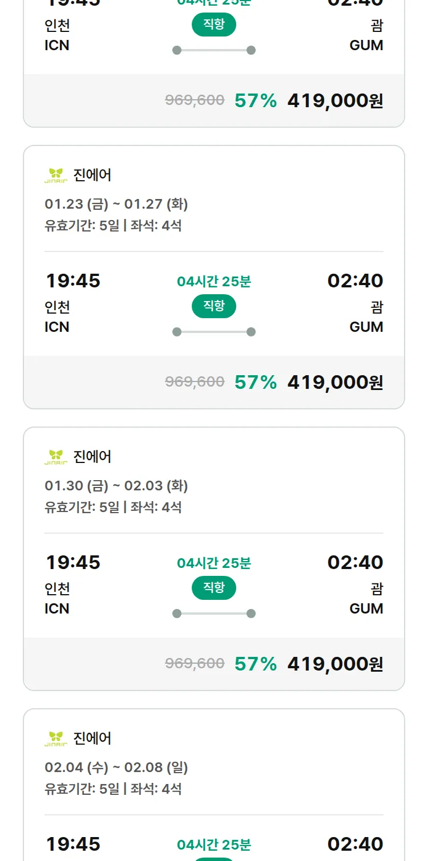Click the route line on the 01.30 flight
This screenshot has height=861, width=428.
[x=214, y=614]
